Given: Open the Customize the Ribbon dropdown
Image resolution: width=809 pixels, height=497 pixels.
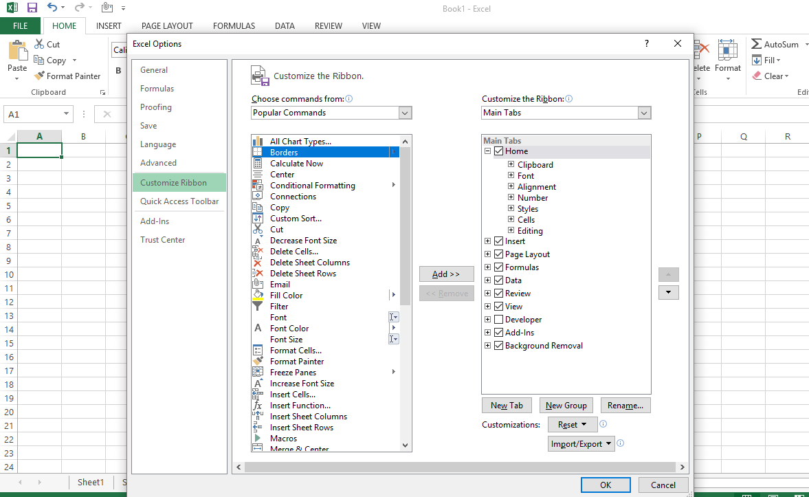Looking at the screenshot, I should pos(644,113).
